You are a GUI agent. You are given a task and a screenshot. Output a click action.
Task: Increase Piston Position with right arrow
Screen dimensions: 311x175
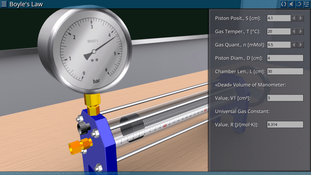301,18
